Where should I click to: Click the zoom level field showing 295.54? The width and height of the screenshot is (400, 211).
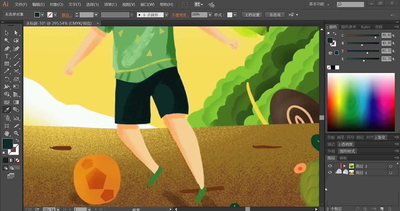point(49,209)
